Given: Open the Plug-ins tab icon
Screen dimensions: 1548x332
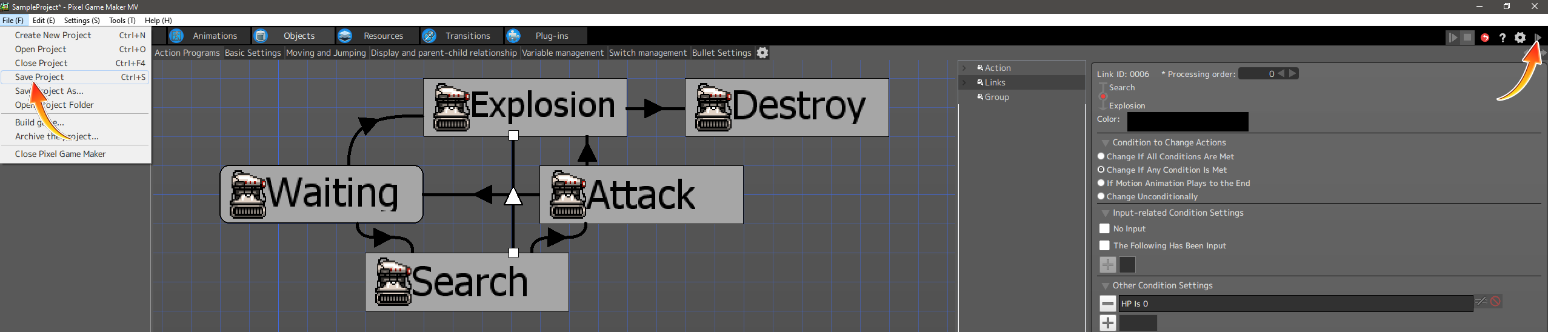Looking at the screenshot, I should 513,36.
